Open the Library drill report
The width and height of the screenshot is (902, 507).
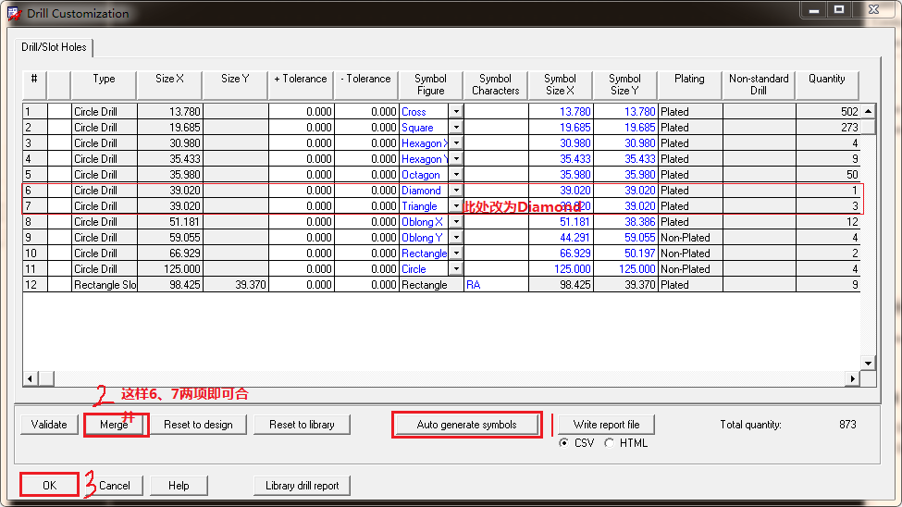coord(302,486)
